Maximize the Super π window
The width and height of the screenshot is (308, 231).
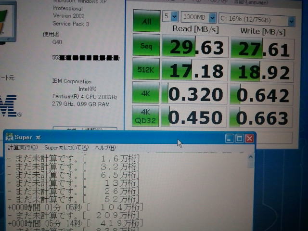tap(239, 139)
